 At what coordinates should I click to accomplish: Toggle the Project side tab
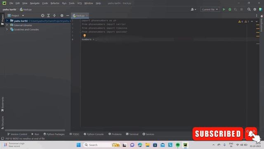pyautogui.click(x=2, y=19)
